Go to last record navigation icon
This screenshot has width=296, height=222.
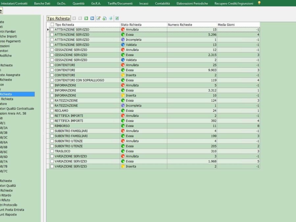[92, 18]
